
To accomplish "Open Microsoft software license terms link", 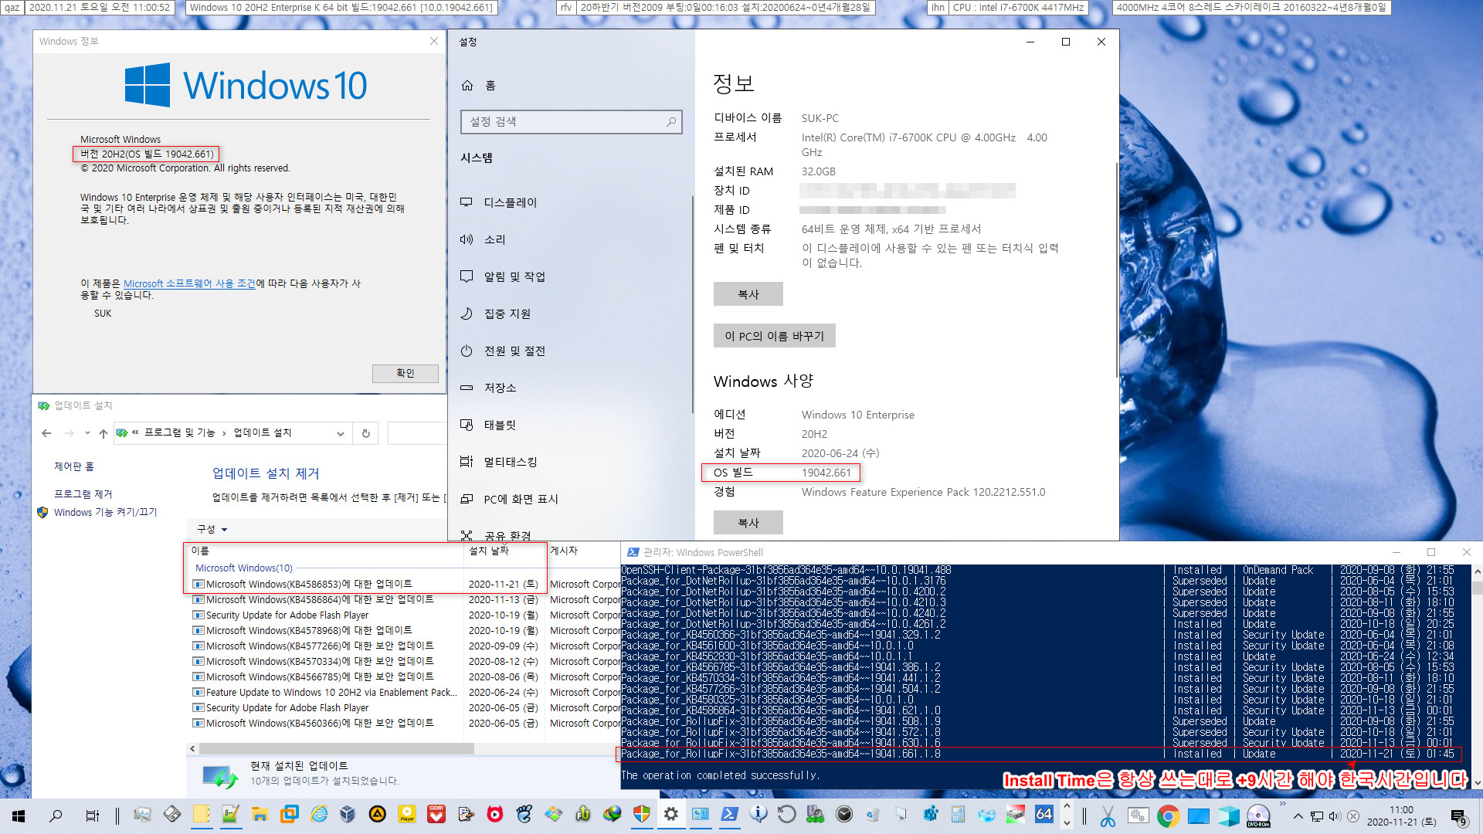I will (189, 283).
